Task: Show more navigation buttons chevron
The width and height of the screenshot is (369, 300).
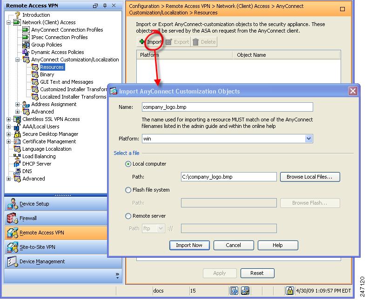Action: coord(117,275)
